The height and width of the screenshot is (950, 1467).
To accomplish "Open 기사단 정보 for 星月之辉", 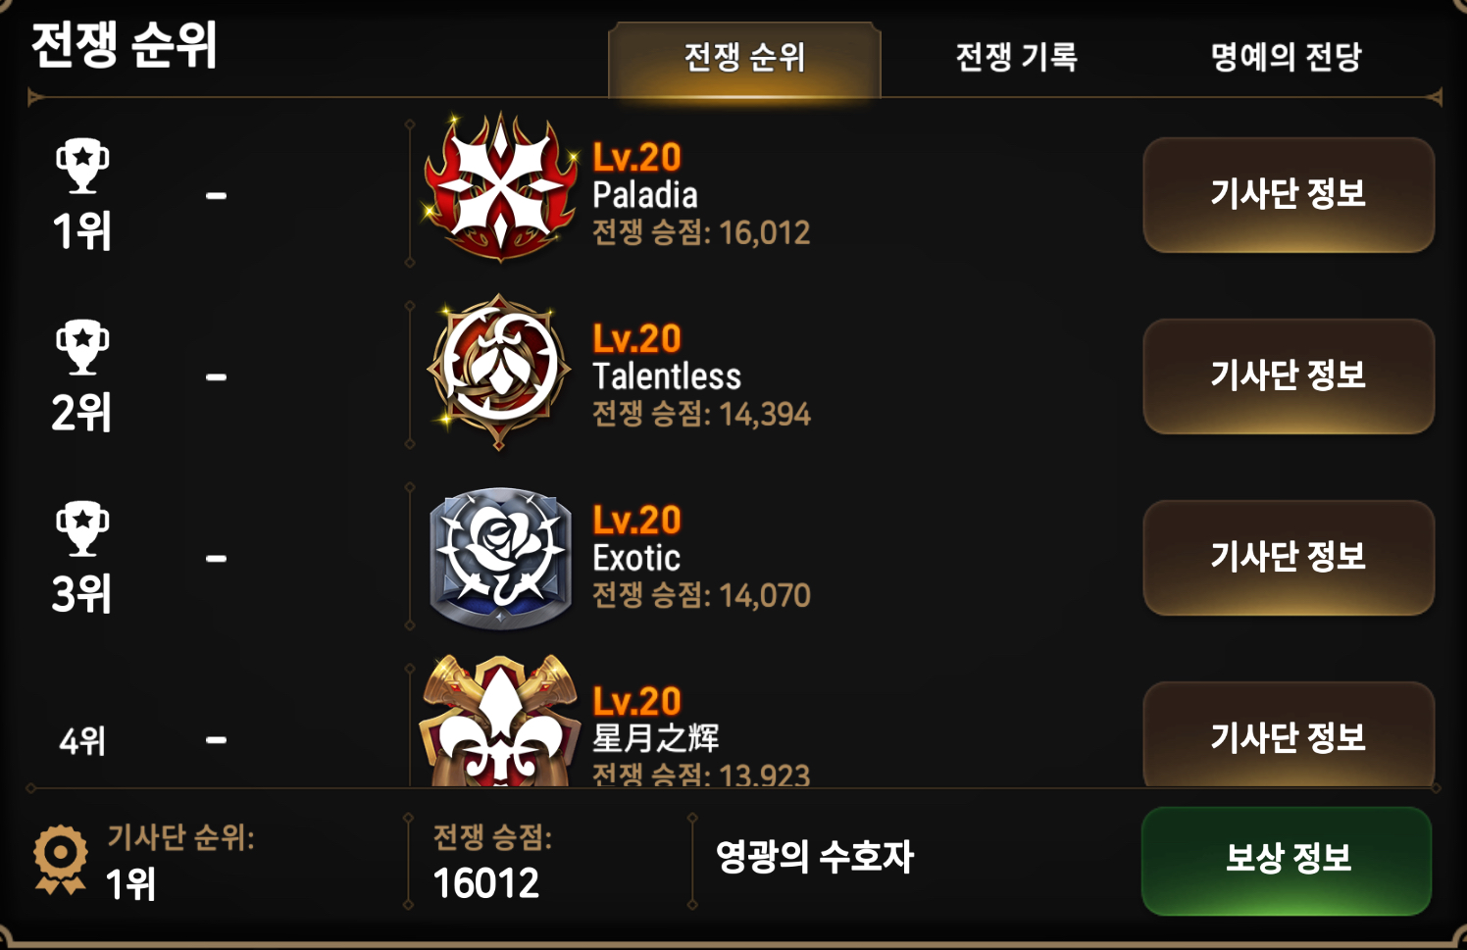I will [x=1289, y=735].
